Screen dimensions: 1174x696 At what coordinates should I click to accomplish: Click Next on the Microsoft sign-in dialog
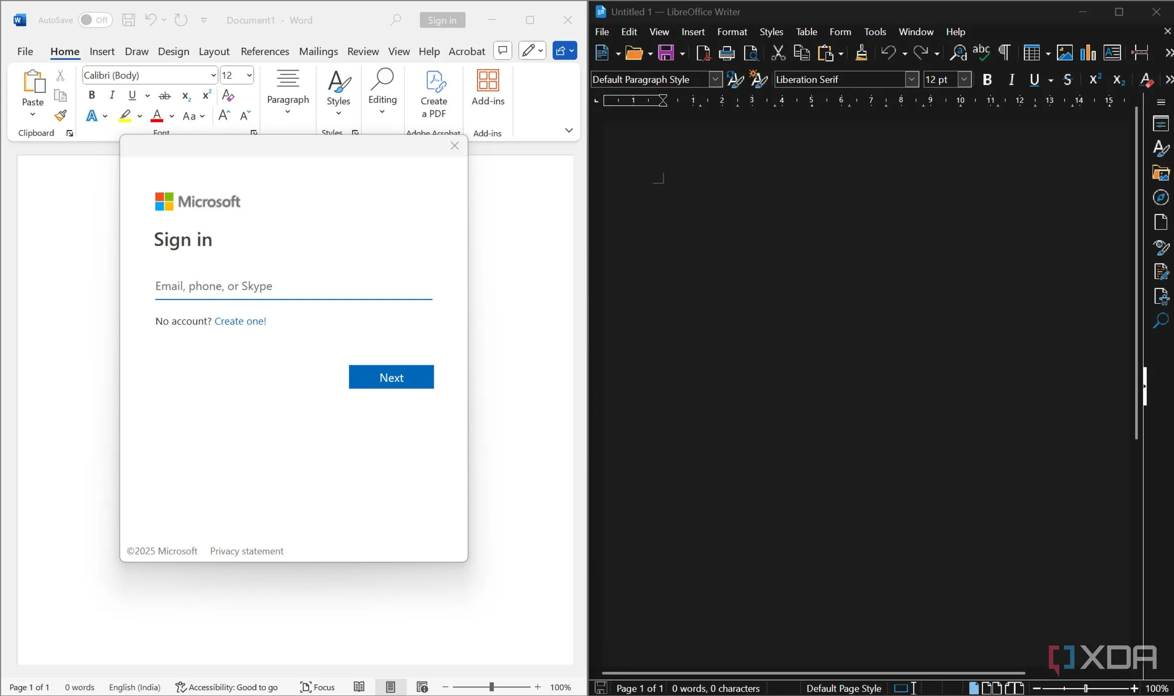click(391, 376)
